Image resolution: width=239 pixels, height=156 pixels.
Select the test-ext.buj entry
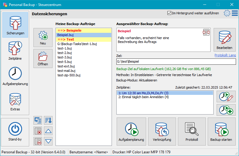pos(84,66)
